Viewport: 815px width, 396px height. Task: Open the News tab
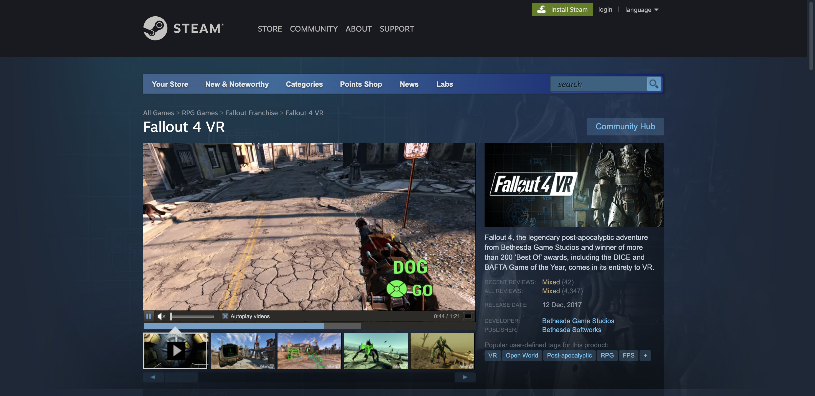[x=409, y=84]
